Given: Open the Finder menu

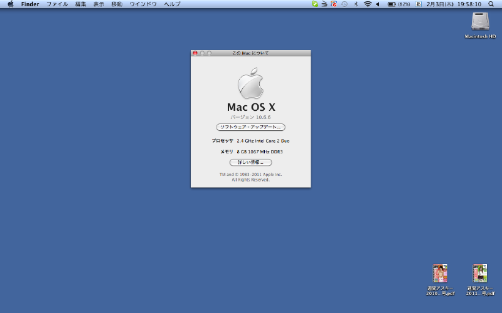Looking at the screenshot, I should [30, 4].
